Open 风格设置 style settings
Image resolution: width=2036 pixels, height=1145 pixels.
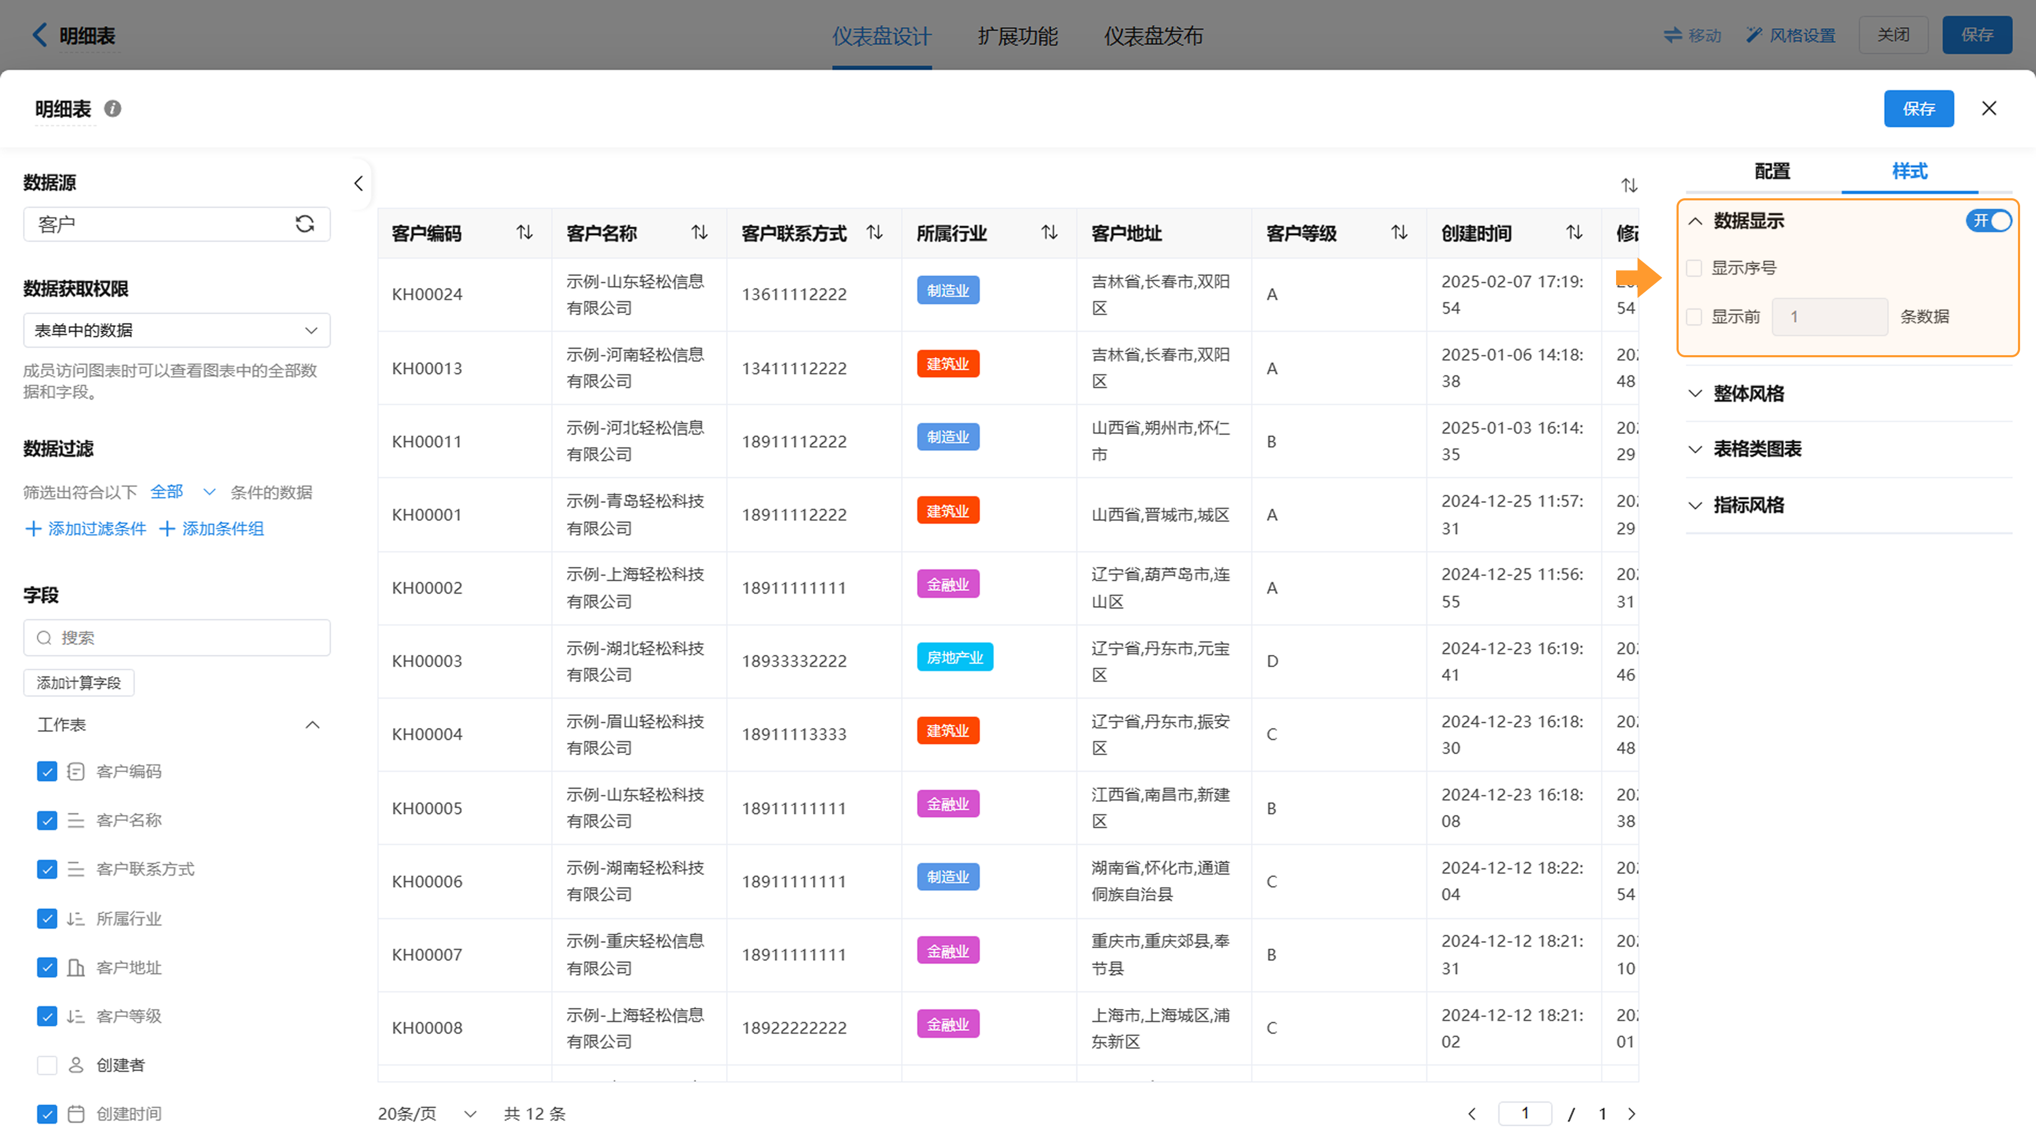1790,35
